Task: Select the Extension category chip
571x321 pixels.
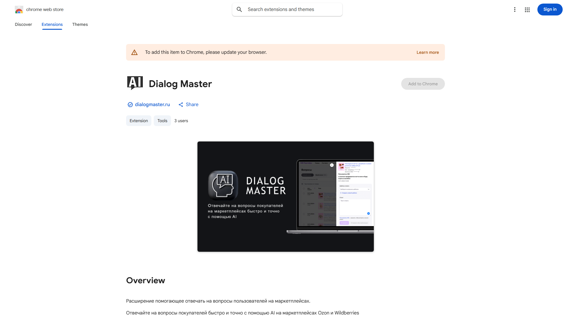Action: [x=139, y=121]
